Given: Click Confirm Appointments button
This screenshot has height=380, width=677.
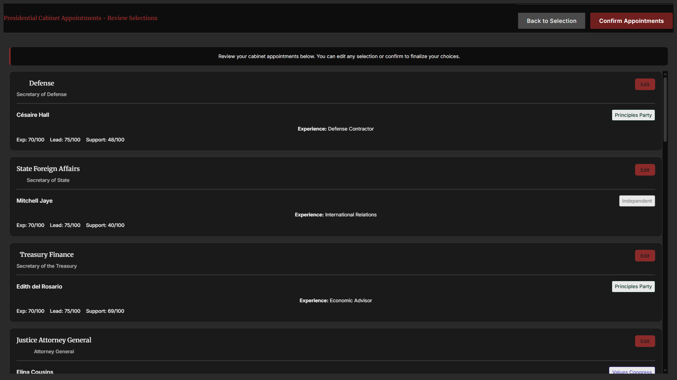Looking at the screenshot, I should (x=631, y=21).
